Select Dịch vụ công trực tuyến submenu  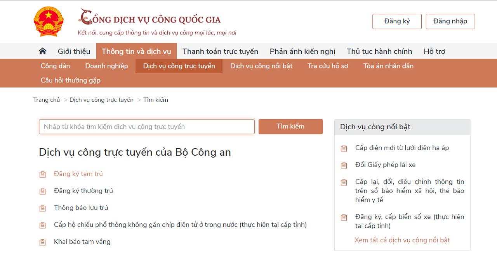(179, 66)
